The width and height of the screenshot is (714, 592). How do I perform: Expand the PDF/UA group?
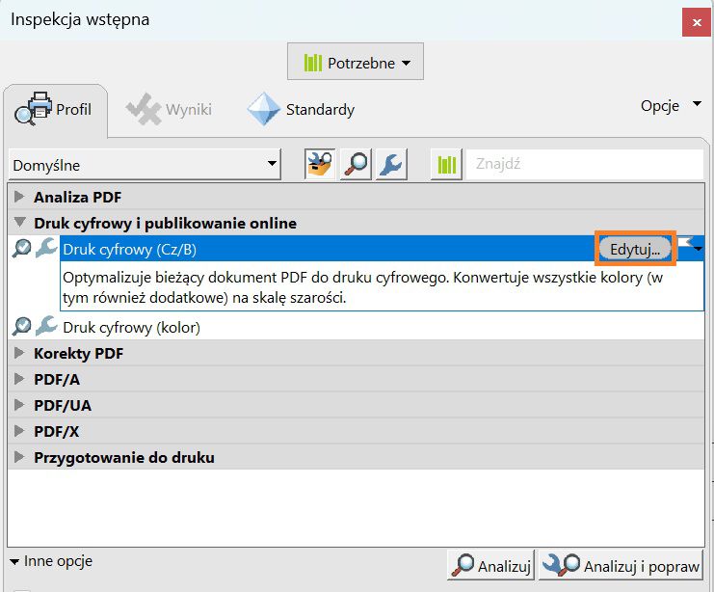pyautogui.click(x=19, y=405)
